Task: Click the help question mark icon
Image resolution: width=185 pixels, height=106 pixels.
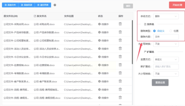Action: coord(55,5)
